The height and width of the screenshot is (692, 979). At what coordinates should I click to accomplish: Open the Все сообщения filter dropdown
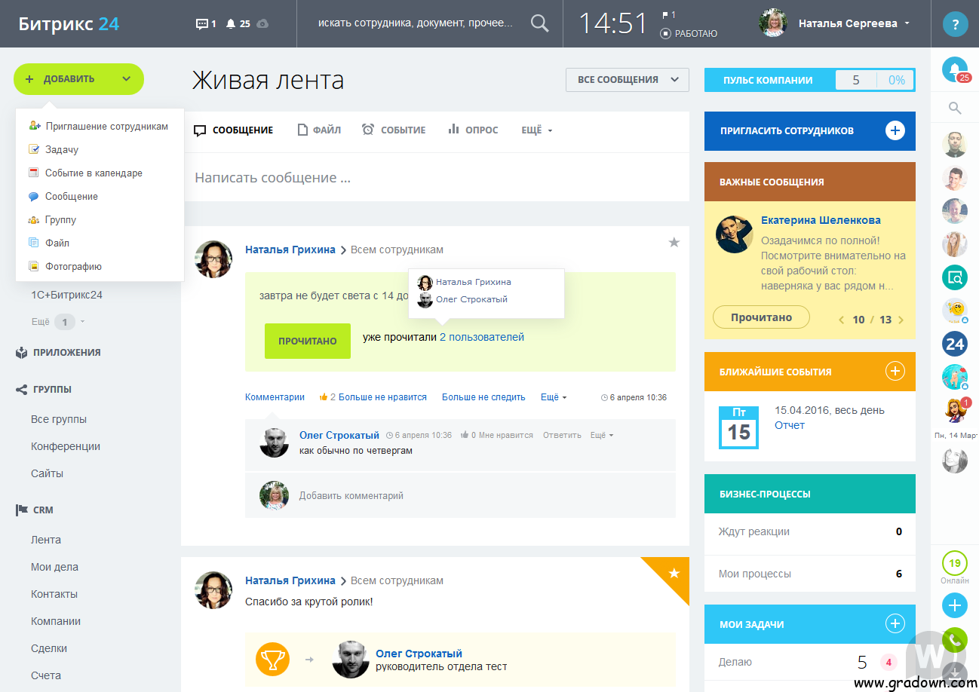[x=628, y=80]
